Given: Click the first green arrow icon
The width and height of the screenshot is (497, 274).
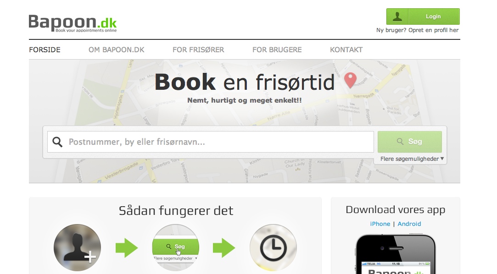Looking at the screenshot, I should point(127,248).
